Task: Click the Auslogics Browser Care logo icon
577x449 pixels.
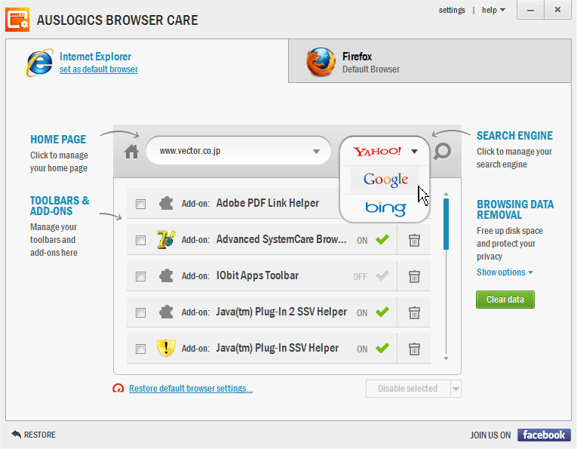Action: (17, 20)
